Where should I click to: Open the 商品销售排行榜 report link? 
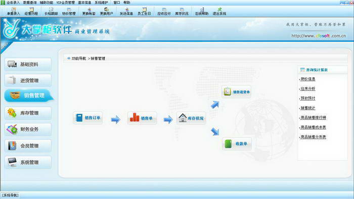click(x=313, y=118)
